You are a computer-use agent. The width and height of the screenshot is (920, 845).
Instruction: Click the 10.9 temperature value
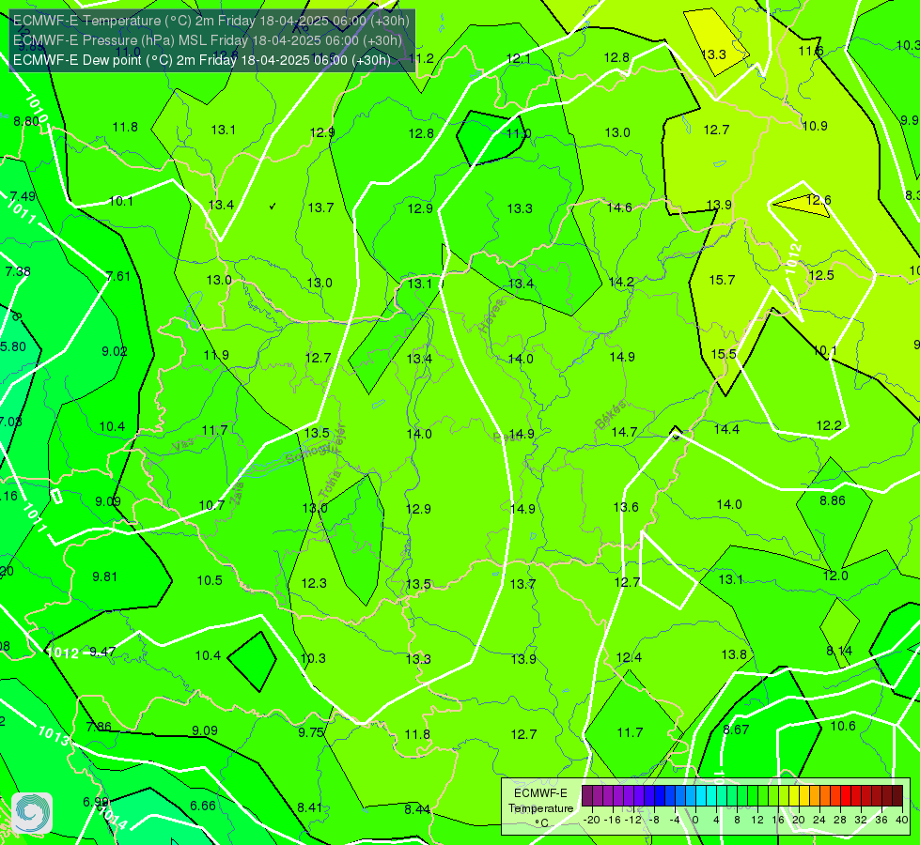point(815,126)
